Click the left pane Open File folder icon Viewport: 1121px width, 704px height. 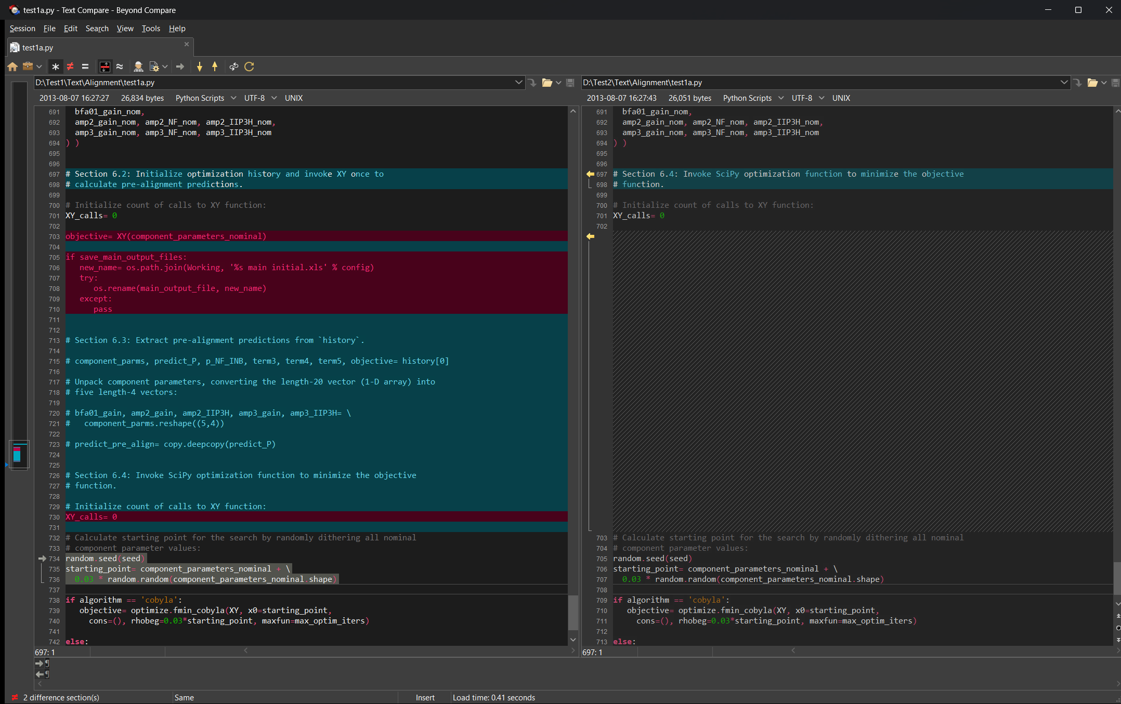547,83
